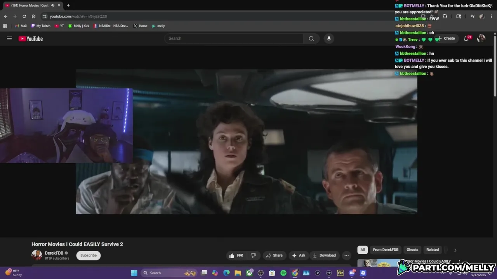Open File Explorer from taskbar
The image size is (497, 279).
238,273
